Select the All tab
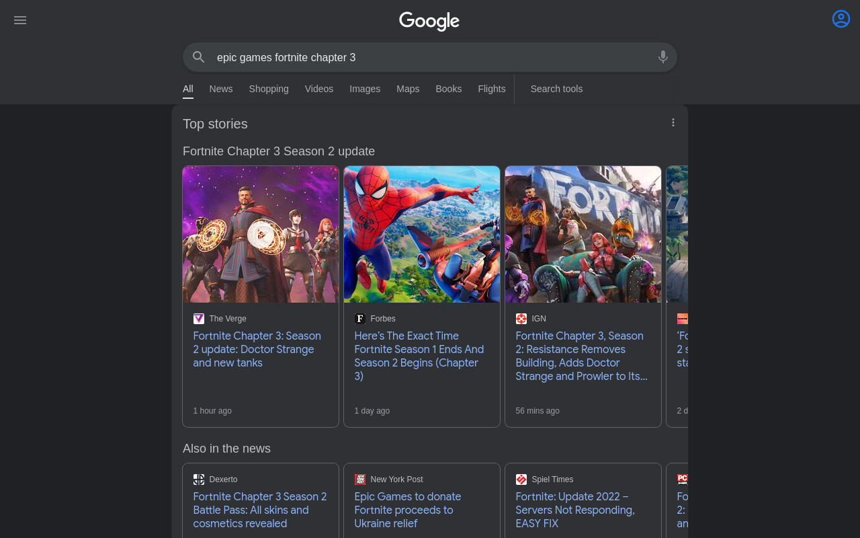Viewport: 860px width, 538px height. [188, 89]
